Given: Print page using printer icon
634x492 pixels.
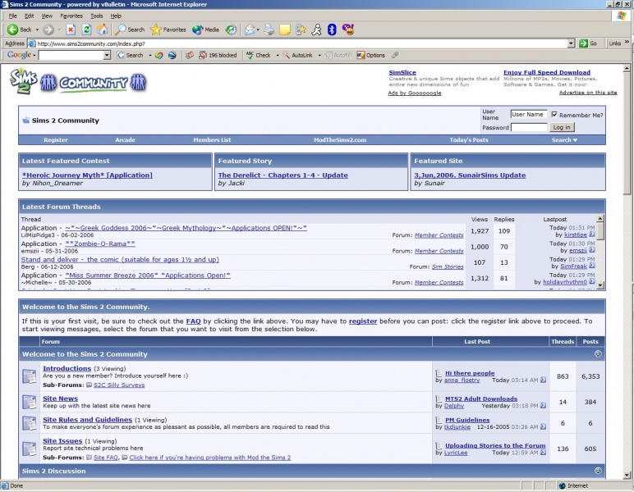Looking at the screenshot, I should coord(269,30).
